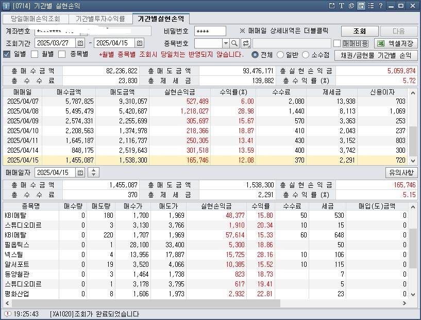Click the 엑셀저장 export button
The image size is (421, 320).
(396, 43)
